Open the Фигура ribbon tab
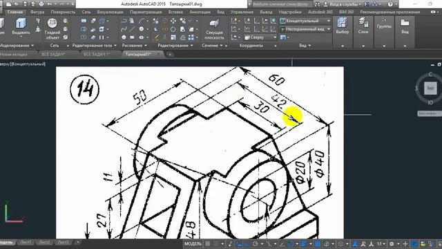442x249 pixels. 37,12
